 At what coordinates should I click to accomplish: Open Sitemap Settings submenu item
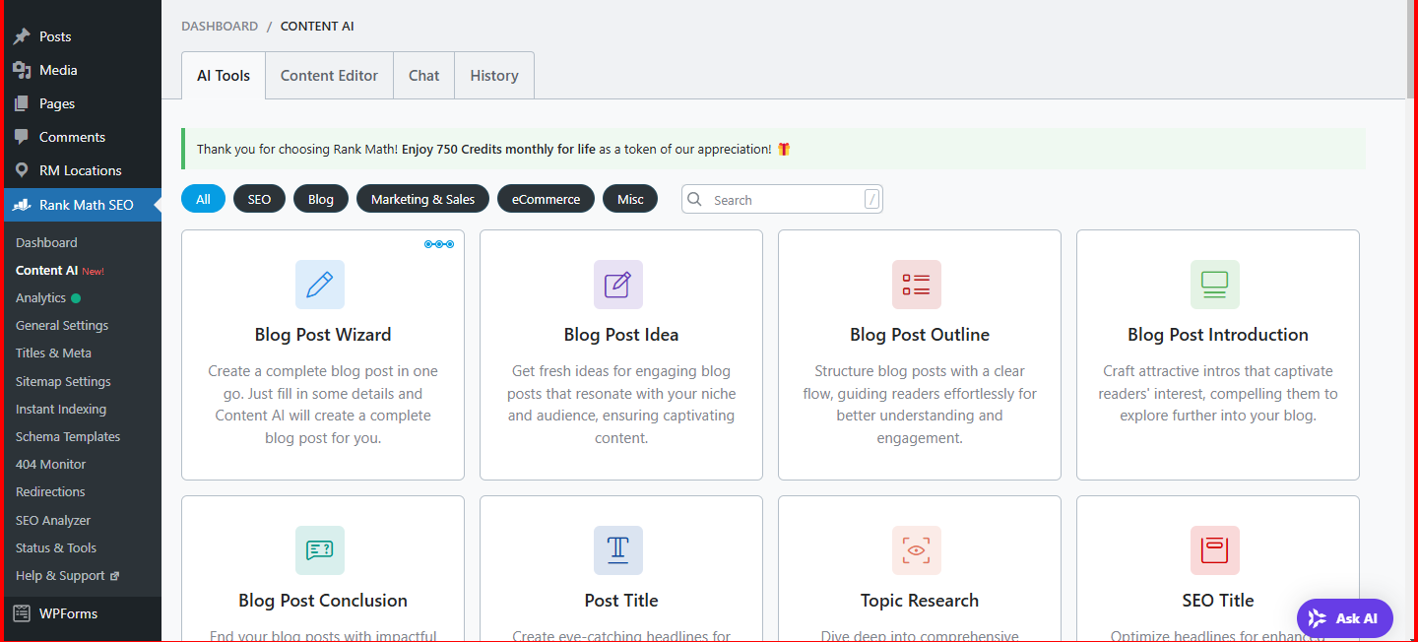click(x=63, y=381)
